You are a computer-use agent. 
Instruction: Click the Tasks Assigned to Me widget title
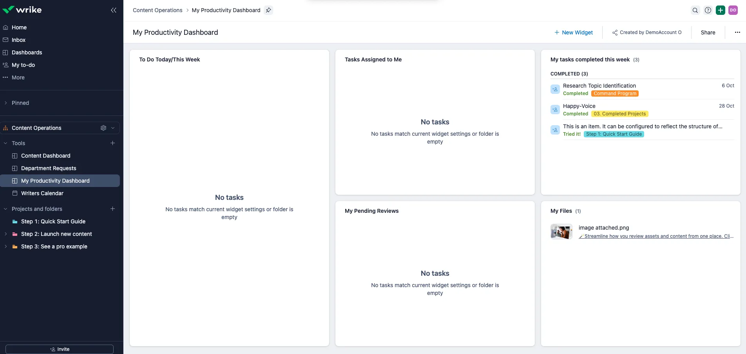(373, 59)
